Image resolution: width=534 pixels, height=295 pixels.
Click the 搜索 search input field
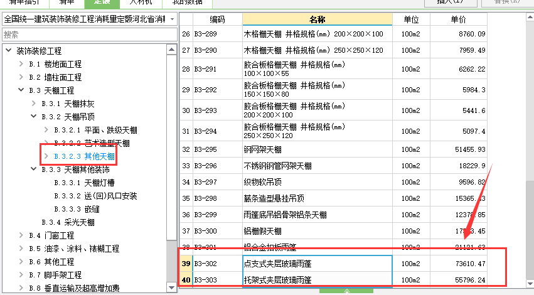90,35
